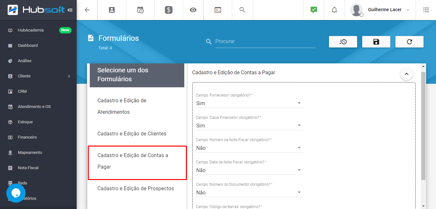Click the scrollbar down arrow
The height and width of the screenshot is (209, 436).
423,206
